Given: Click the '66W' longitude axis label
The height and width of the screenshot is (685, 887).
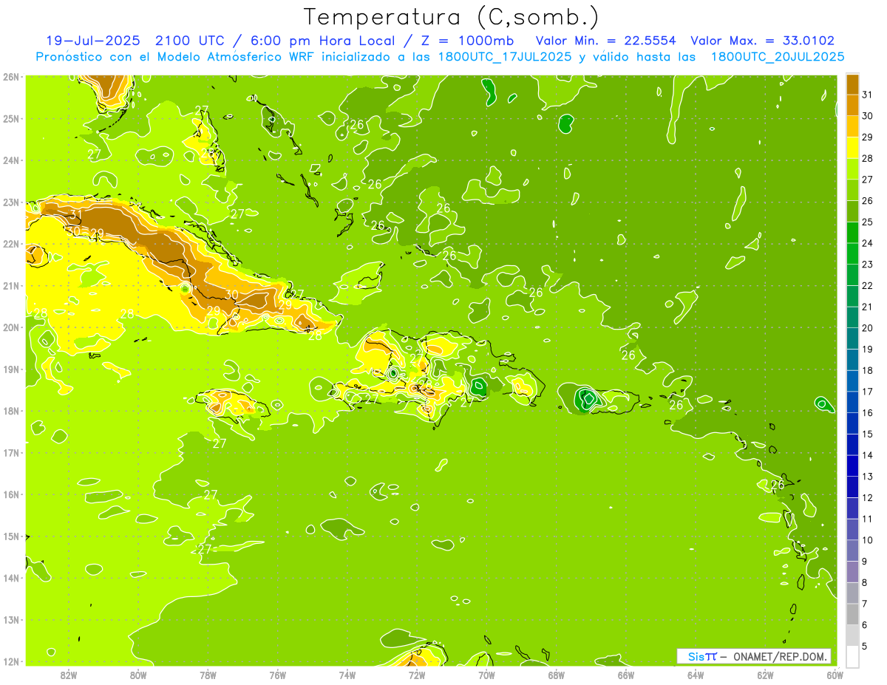Looking at the screenshot, I should pos(625,675).
